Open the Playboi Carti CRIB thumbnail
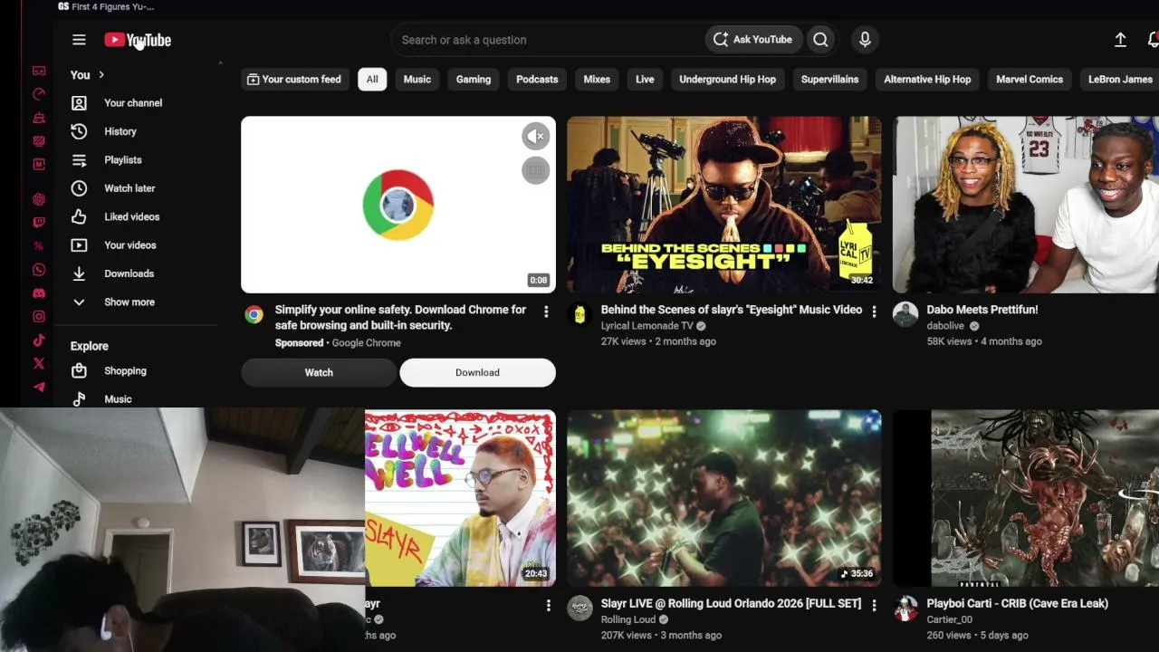This screenshot has width=1159, height=652. 1026,498
